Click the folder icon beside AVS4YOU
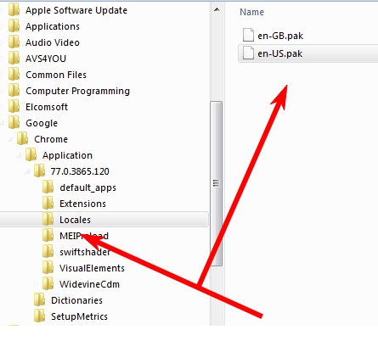Viewport: 378px width, 341px height. coord(14,59)
